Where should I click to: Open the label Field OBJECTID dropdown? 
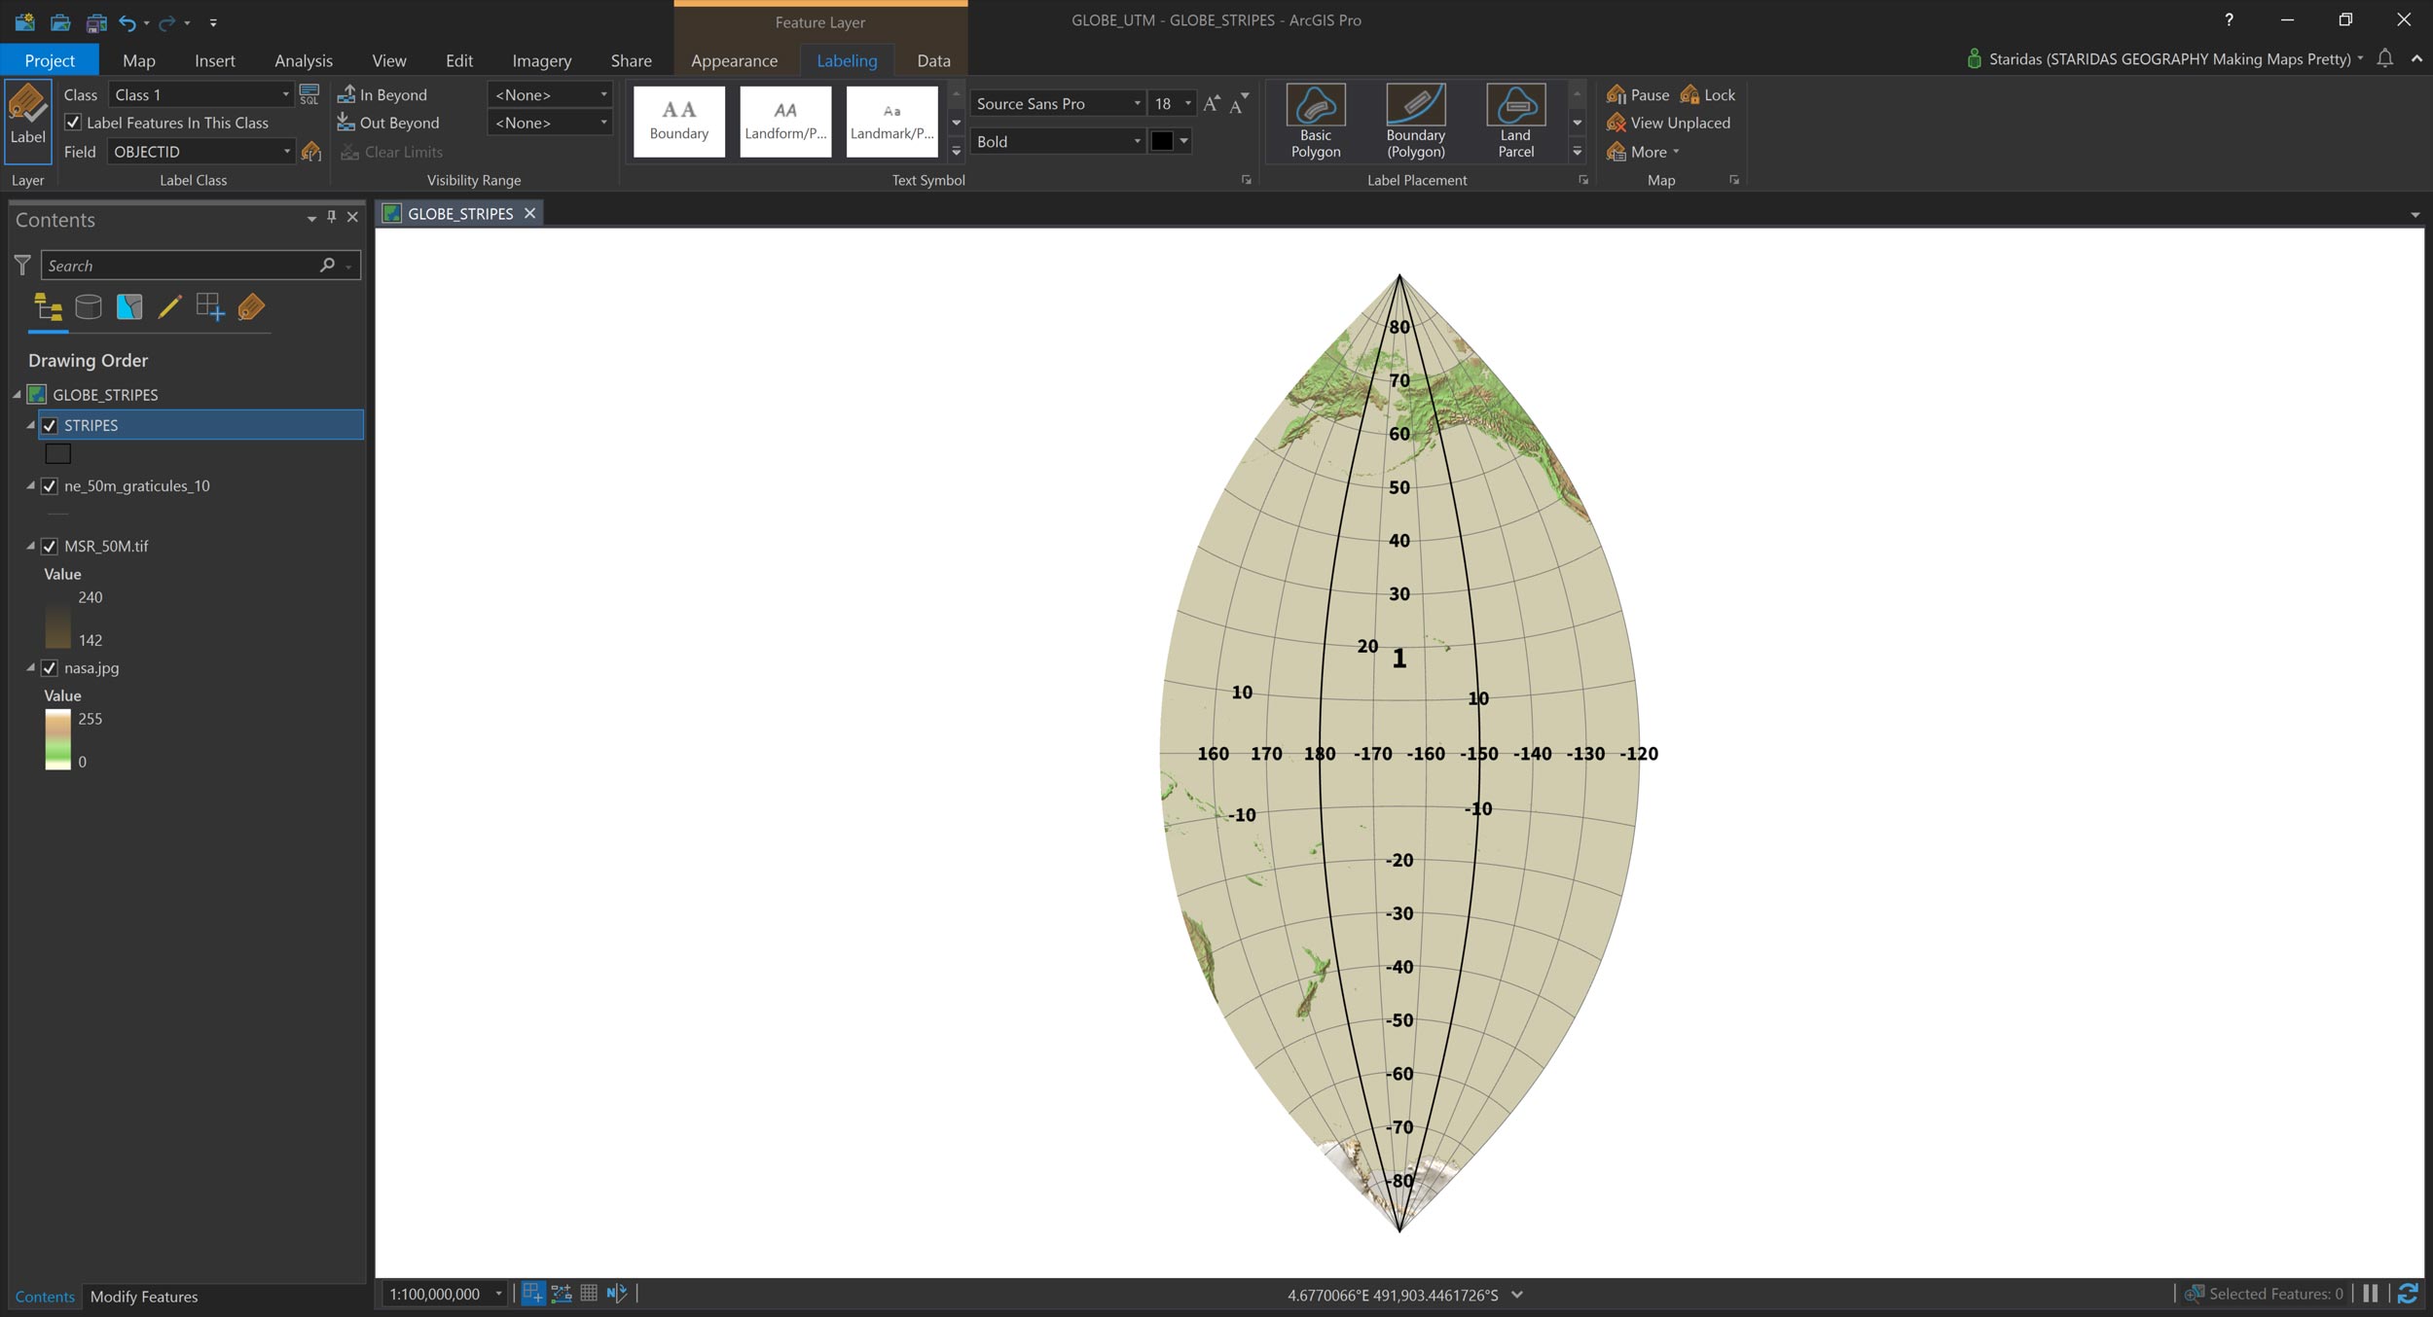tap(286, 152)
